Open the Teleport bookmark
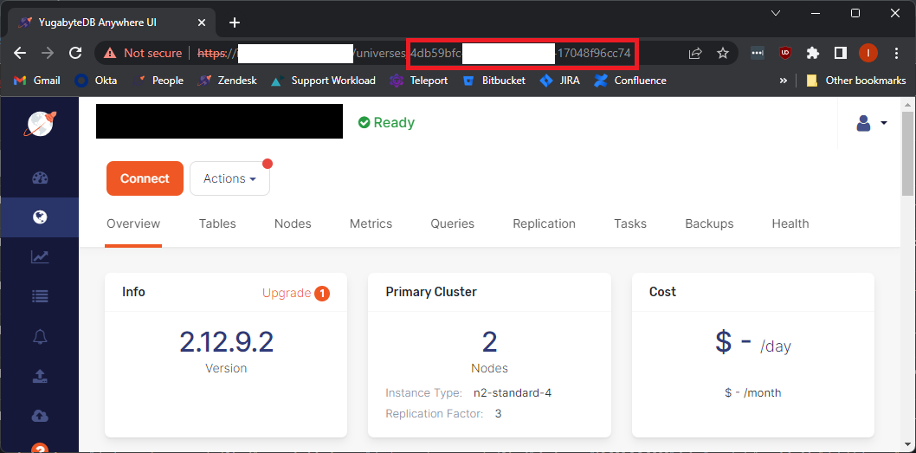 coord(419,81)
